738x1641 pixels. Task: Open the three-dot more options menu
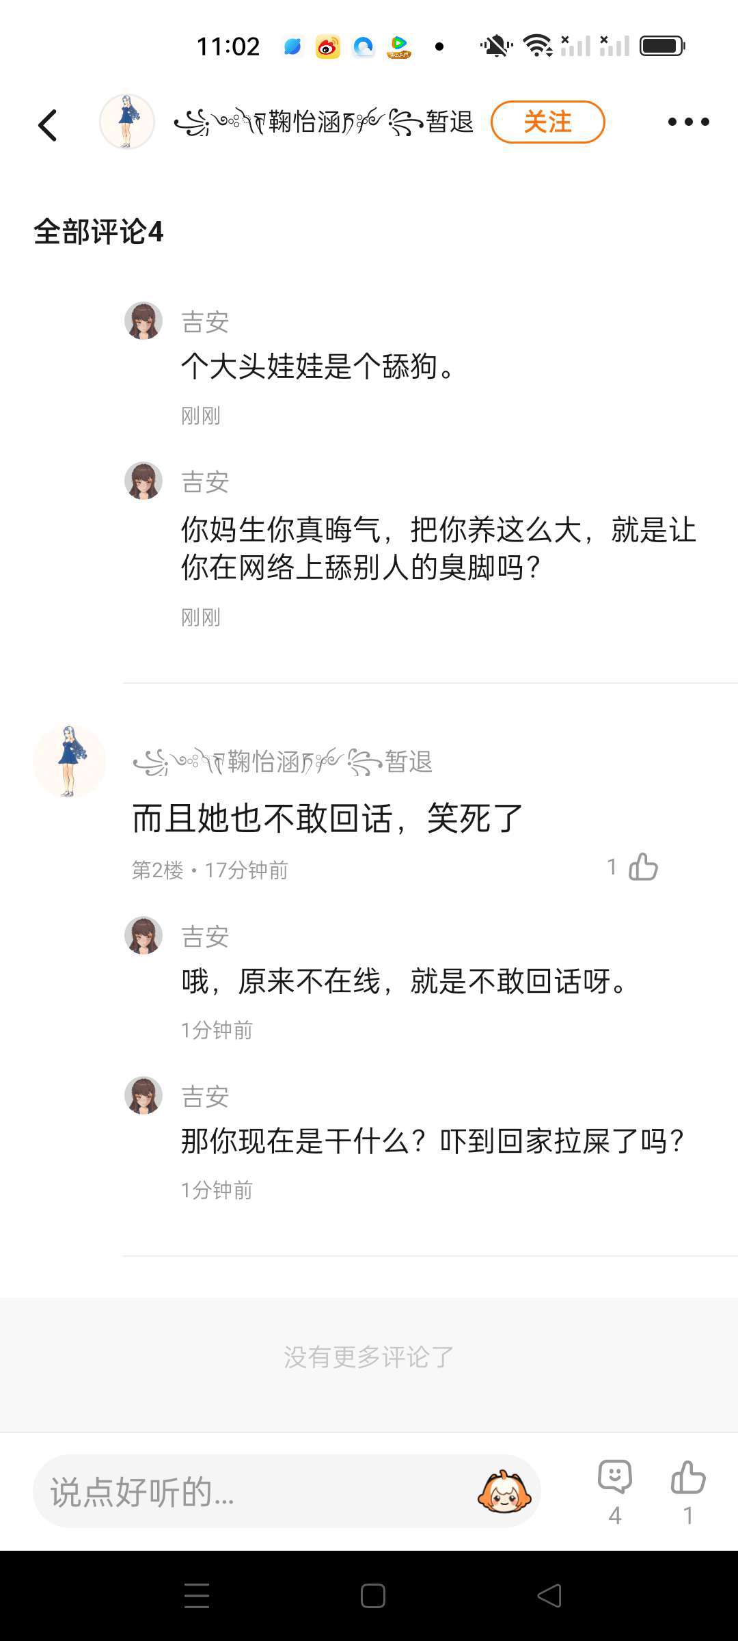[688, 122]
